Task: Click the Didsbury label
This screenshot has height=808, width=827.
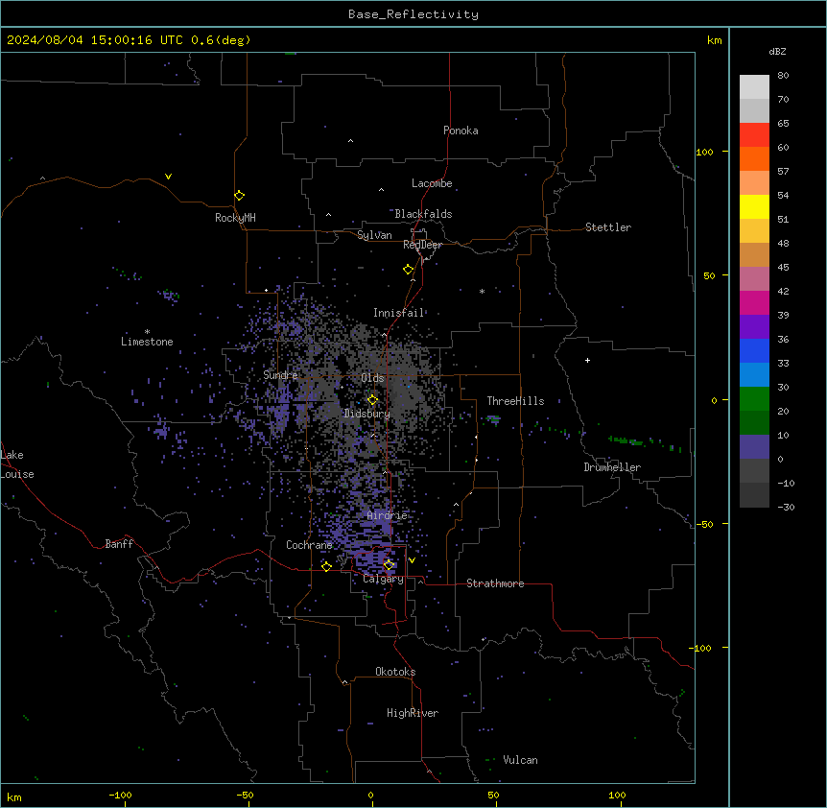Action: 367,414
